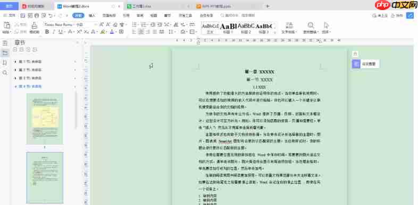
Task: Switch to the 开发工具 ribbon tab
Action: (x=185, y=16)
